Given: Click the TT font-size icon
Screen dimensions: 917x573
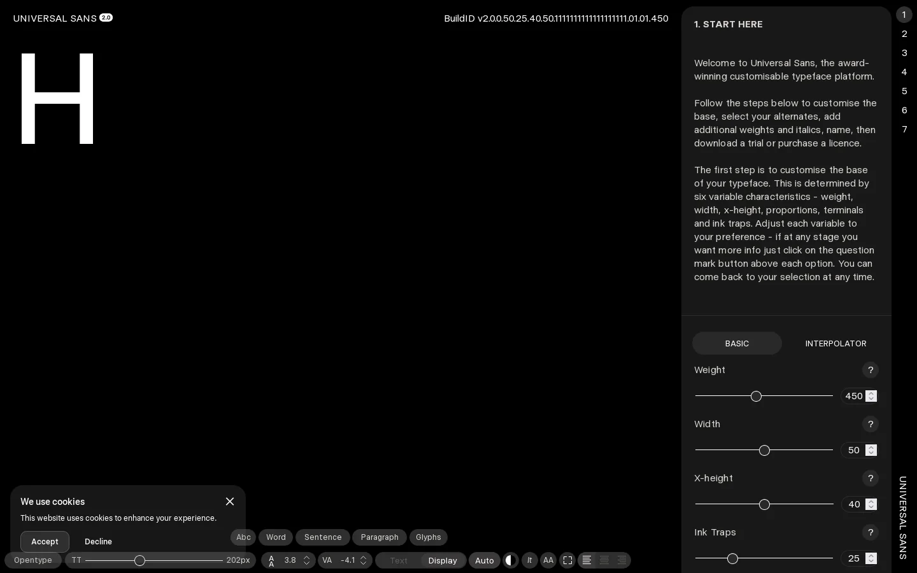Looking at the screenshot, I should click(x=76, y=560).
